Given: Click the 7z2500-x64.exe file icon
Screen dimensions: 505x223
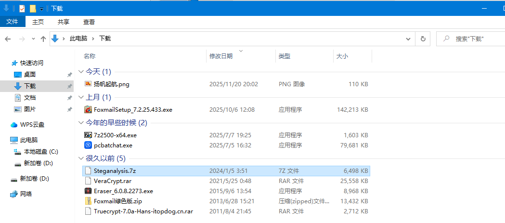Looking at the screenshot, I should [88, 135].
